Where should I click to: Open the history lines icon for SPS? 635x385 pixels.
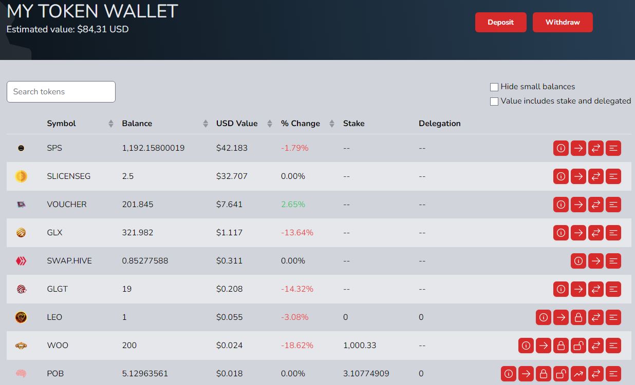tap(613, 148)
